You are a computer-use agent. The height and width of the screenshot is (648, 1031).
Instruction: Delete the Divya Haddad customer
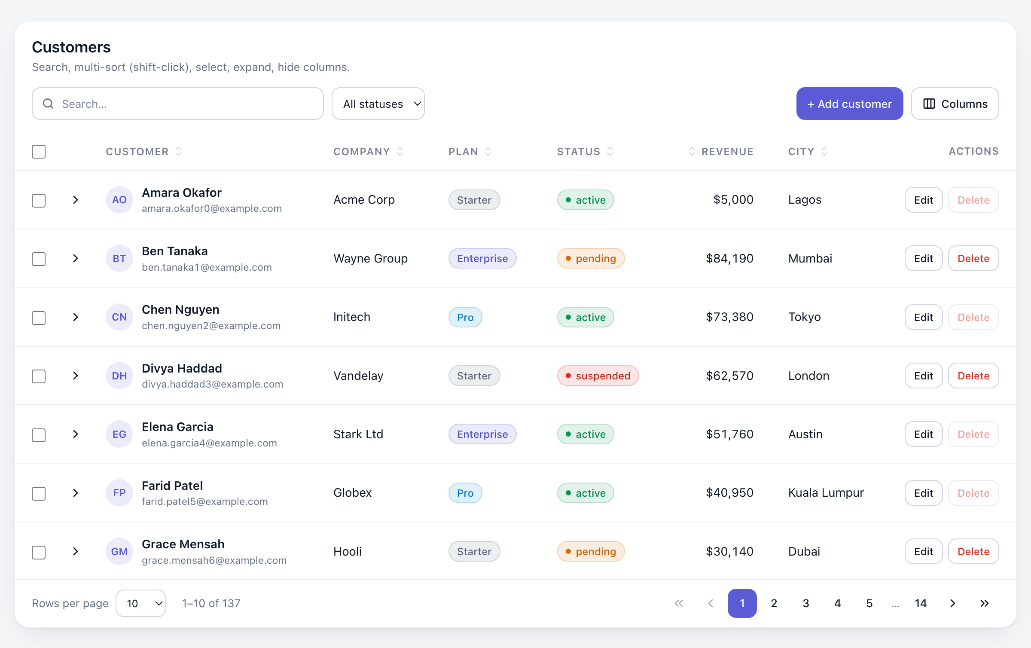(x=973, y=376)
